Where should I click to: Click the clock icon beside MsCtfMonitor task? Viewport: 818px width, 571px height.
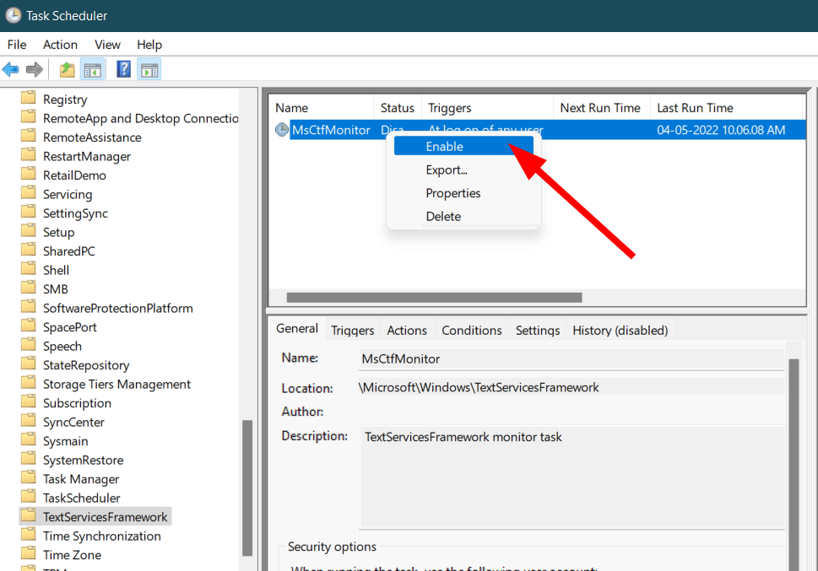280,129
